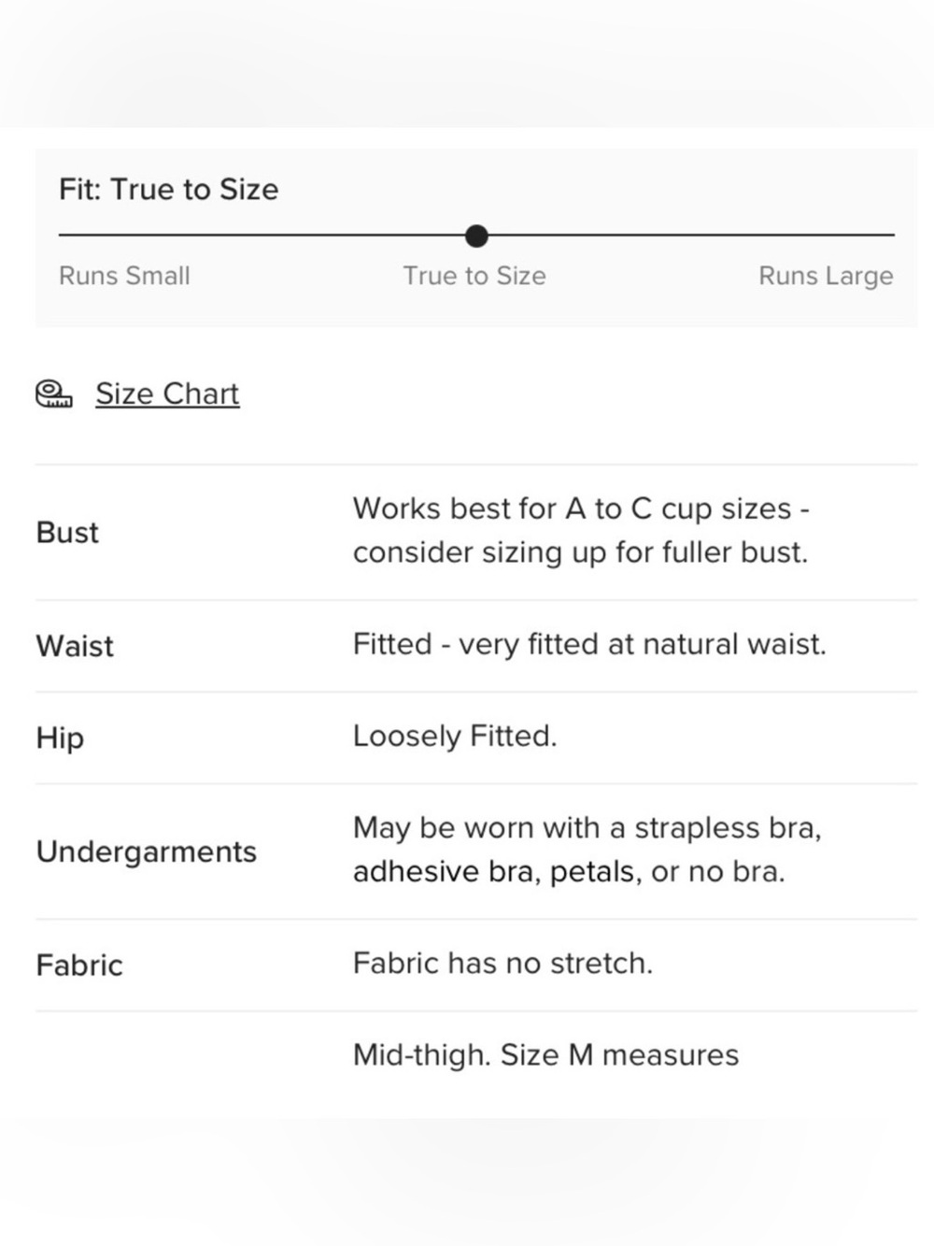The image size is (934, 1246).
Task: Select the Runs Small label
Action: [124, 276]
